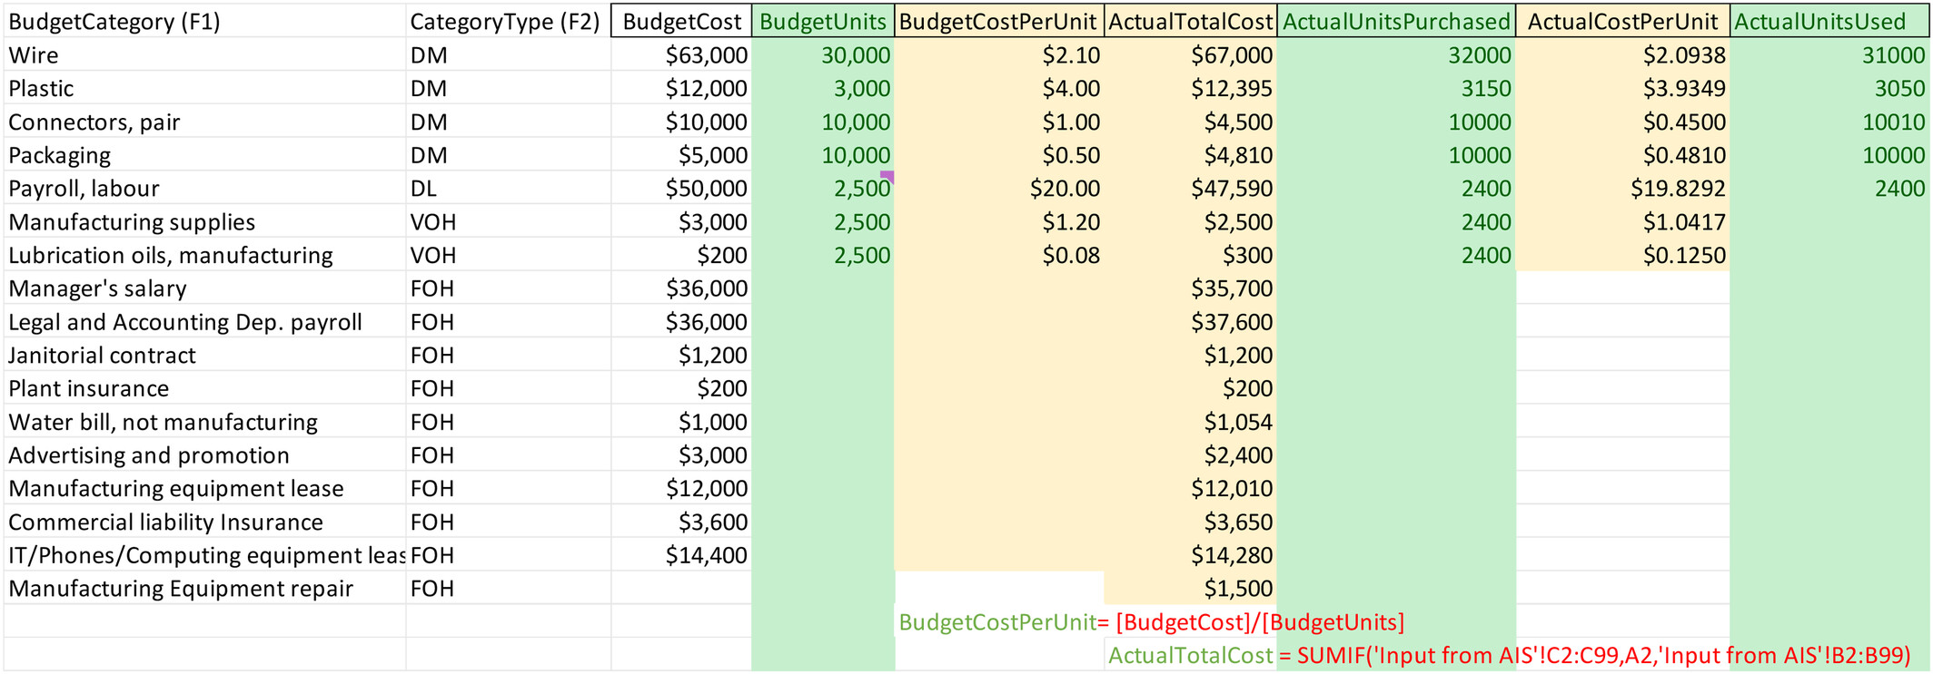Click the Manufacturing Equipment repair $1,500 cell

tap(1191, 588)
